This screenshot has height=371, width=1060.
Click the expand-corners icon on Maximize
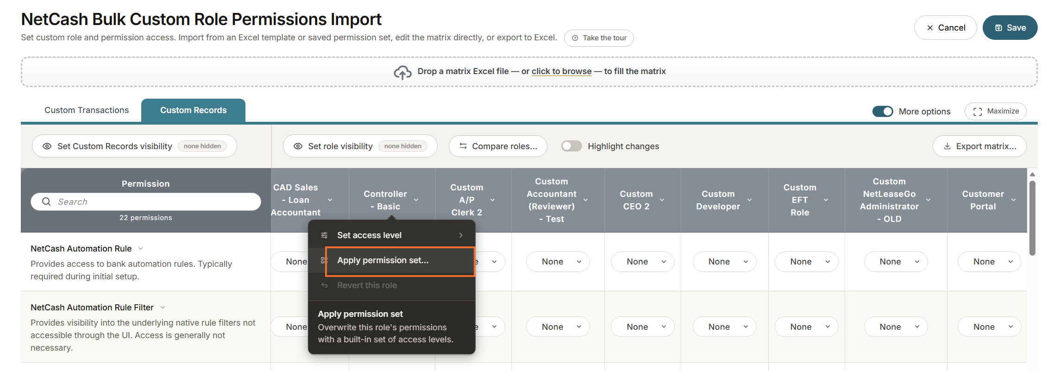pyautogui.click(x=977, y=112)
